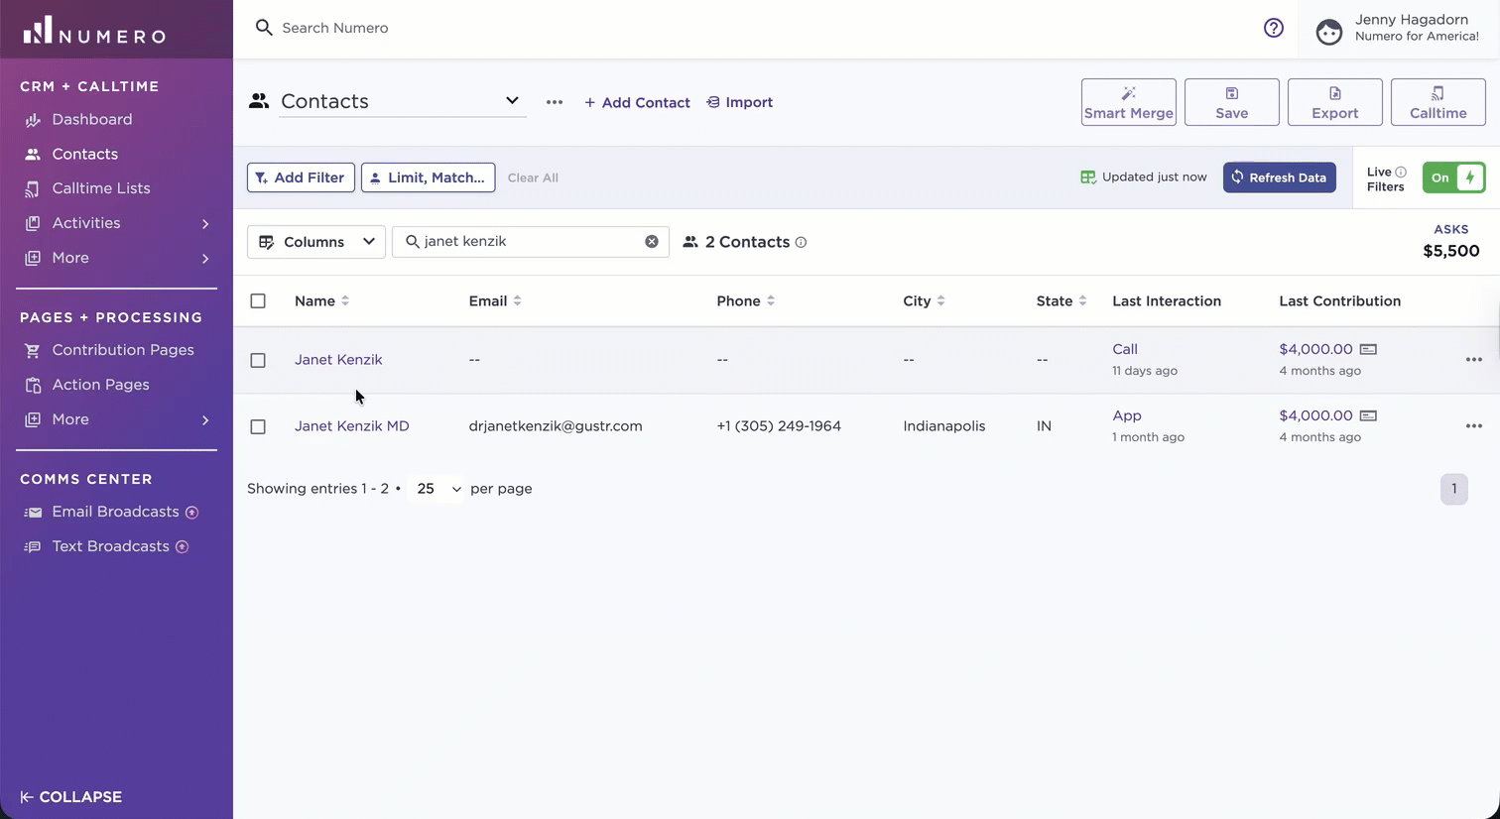Open the Contacts view dropdown chevron
This screenshot has width=1500, height=819.
tap(512, 101)
